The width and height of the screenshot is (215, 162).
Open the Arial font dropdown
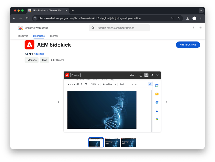(x=126, y=84)
